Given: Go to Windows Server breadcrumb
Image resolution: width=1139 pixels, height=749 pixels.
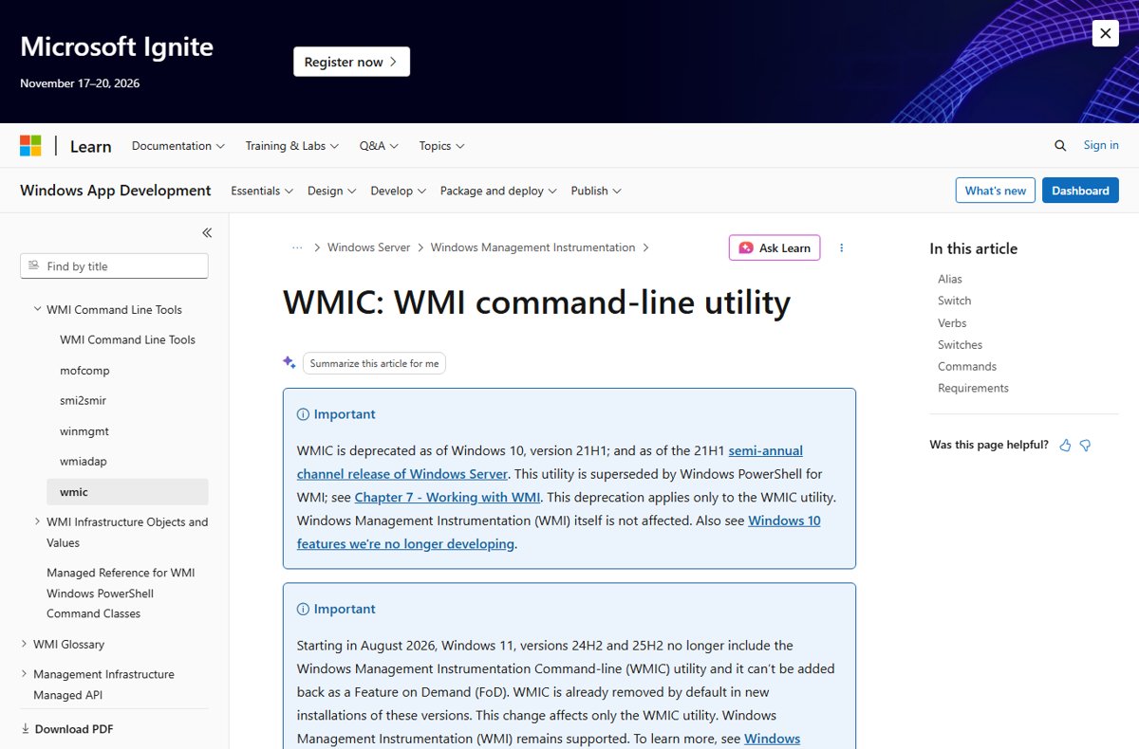Looking at the screenshot, I should pos(368,247).
